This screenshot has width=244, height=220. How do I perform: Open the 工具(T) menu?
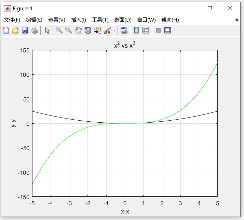pos(100,20)
